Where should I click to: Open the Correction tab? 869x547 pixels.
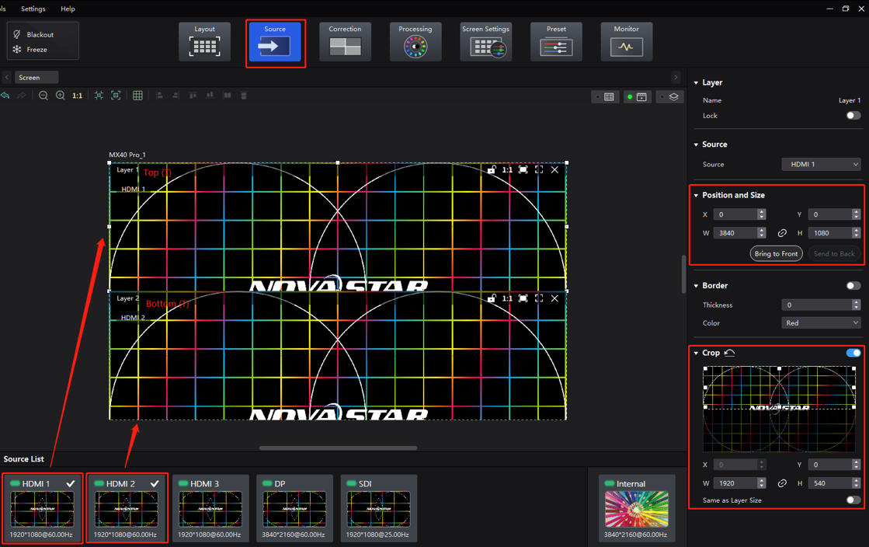click(346, 42)
